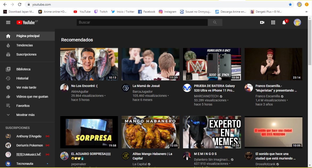312x168 pixels.
Task: Open the pepenaker channel avatar
Action: point(64,156)
